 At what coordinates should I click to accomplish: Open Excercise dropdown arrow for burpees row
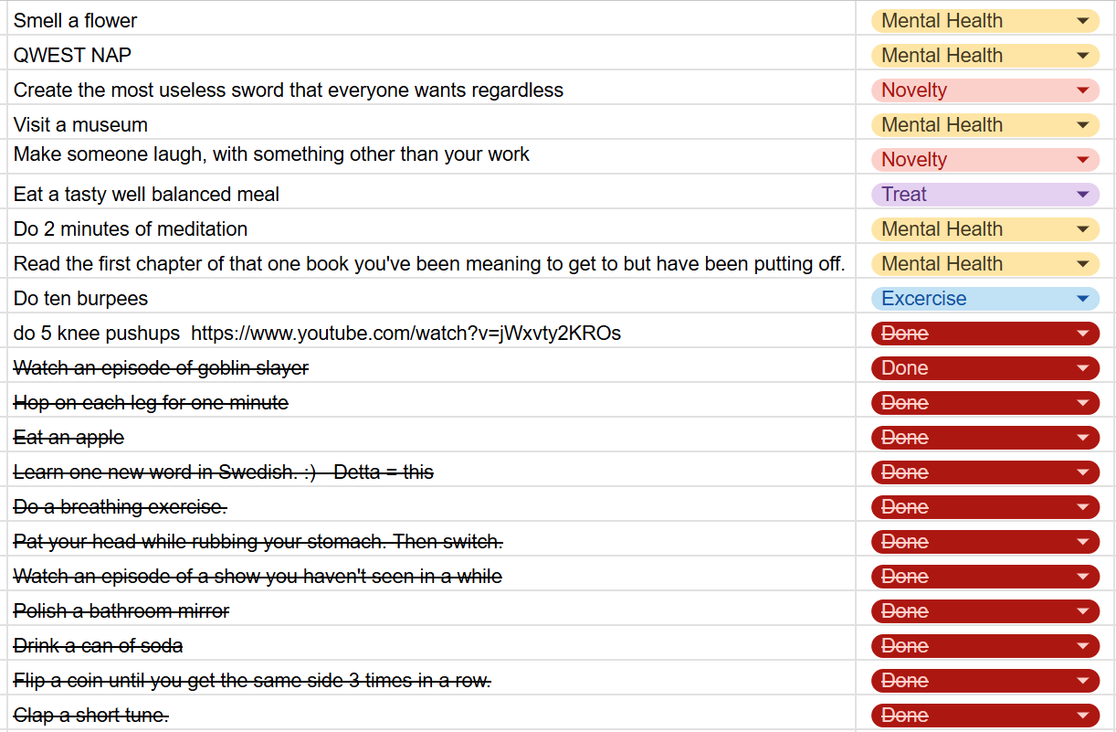1083,299
